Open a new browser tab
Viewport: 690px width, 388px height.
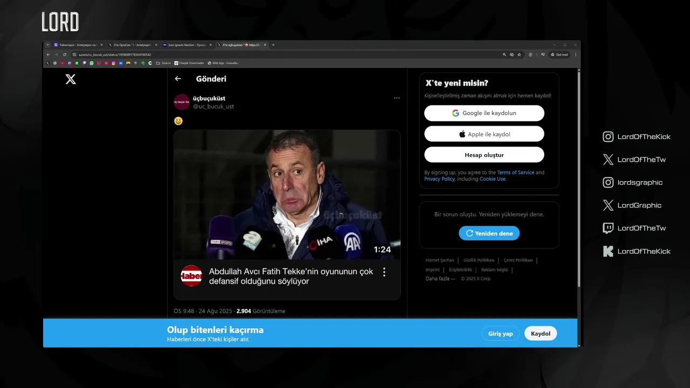pyautogui.click(x=273, y=45)
